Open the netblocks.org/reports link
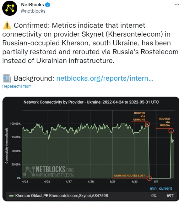Viewport: 179px width, 202px height. 105,78
